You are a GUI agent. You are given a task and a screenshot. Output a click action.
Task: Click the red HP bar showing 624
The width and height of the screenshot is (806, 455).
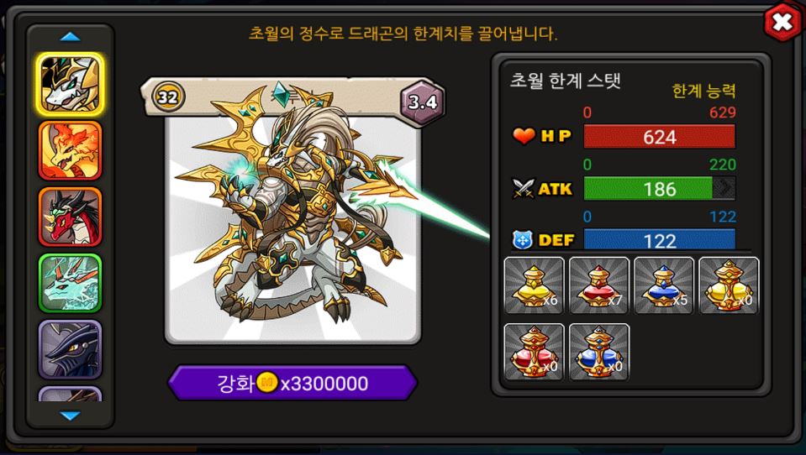660,137
